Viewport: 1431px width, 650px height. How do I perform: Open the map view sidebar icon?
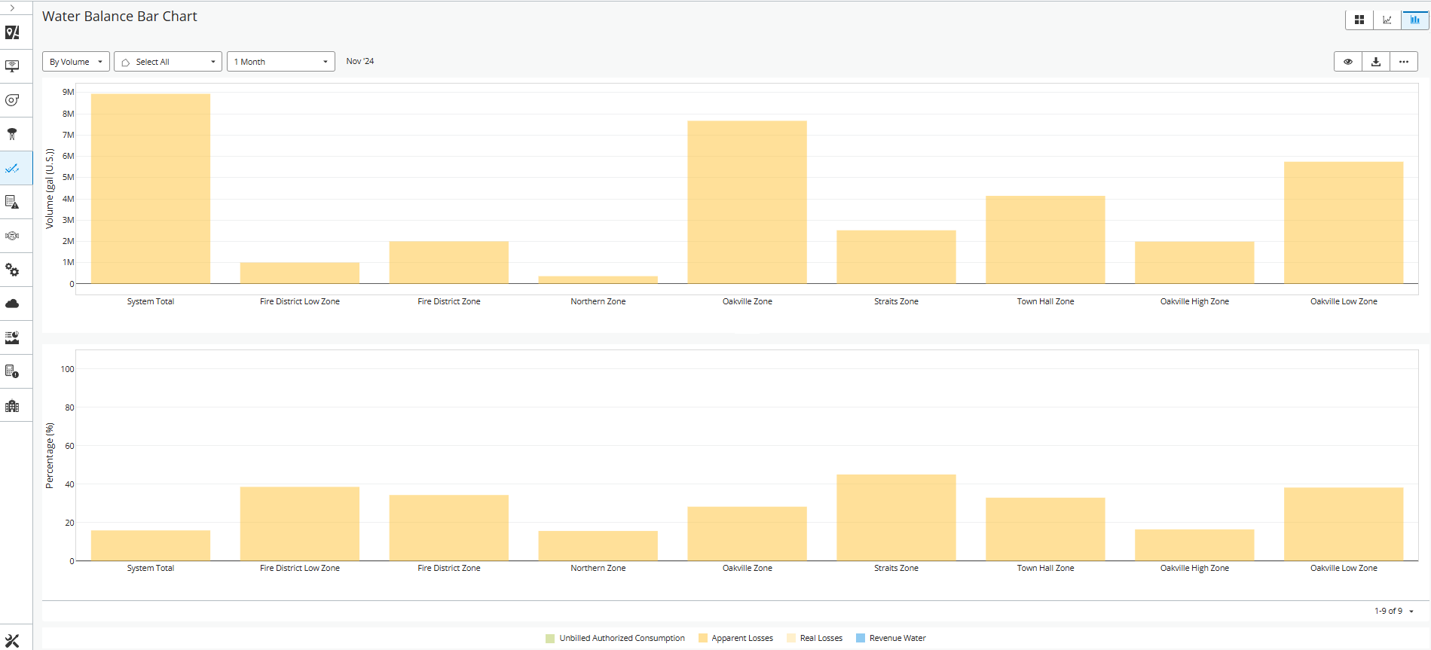pos(12,32)
